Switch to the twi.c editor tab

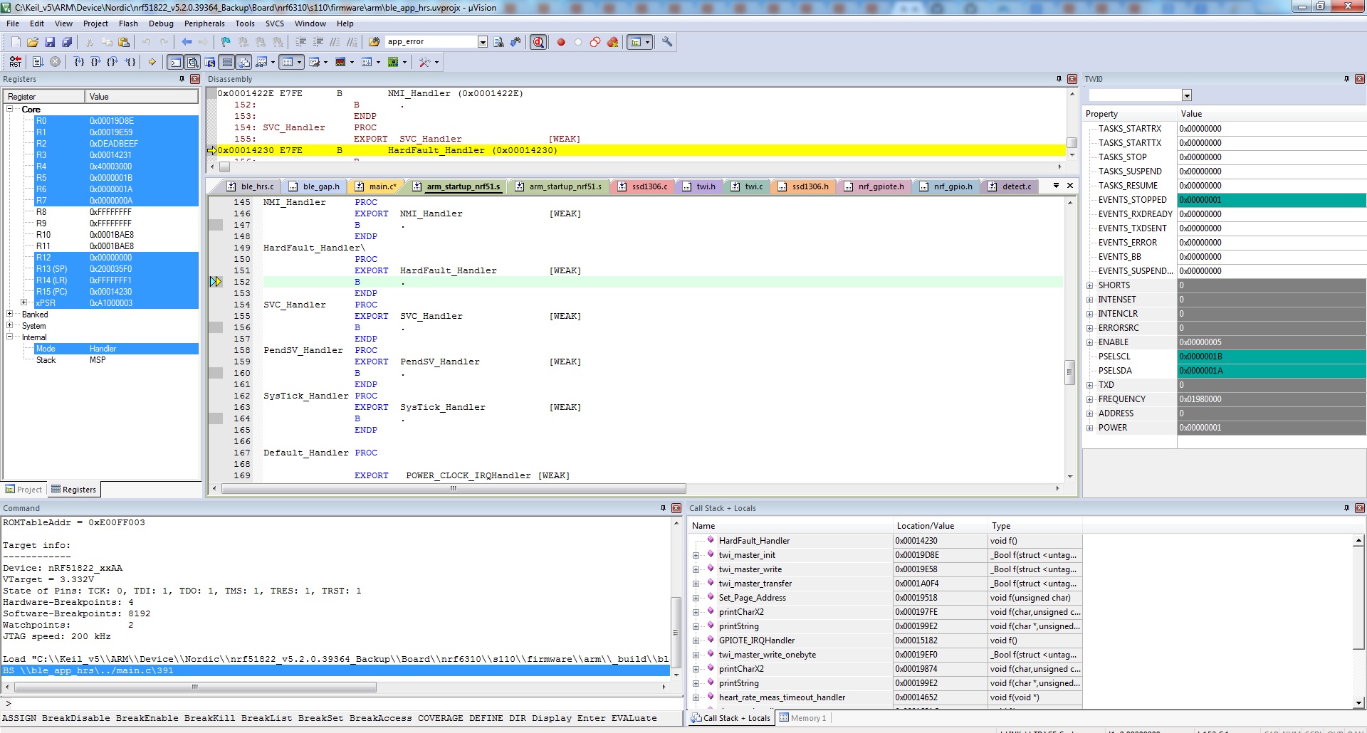point(746,186)
